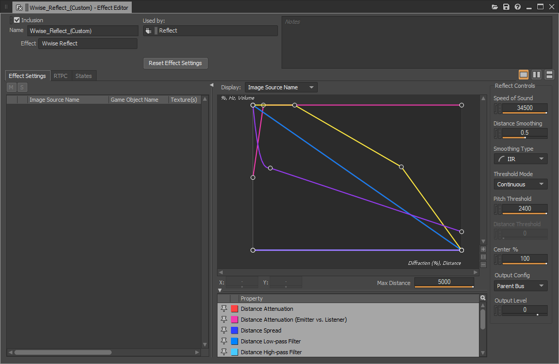Viewport: 559px width, 364px height.
Task: Click the Image Source Name column header
Action: [68, 100]
